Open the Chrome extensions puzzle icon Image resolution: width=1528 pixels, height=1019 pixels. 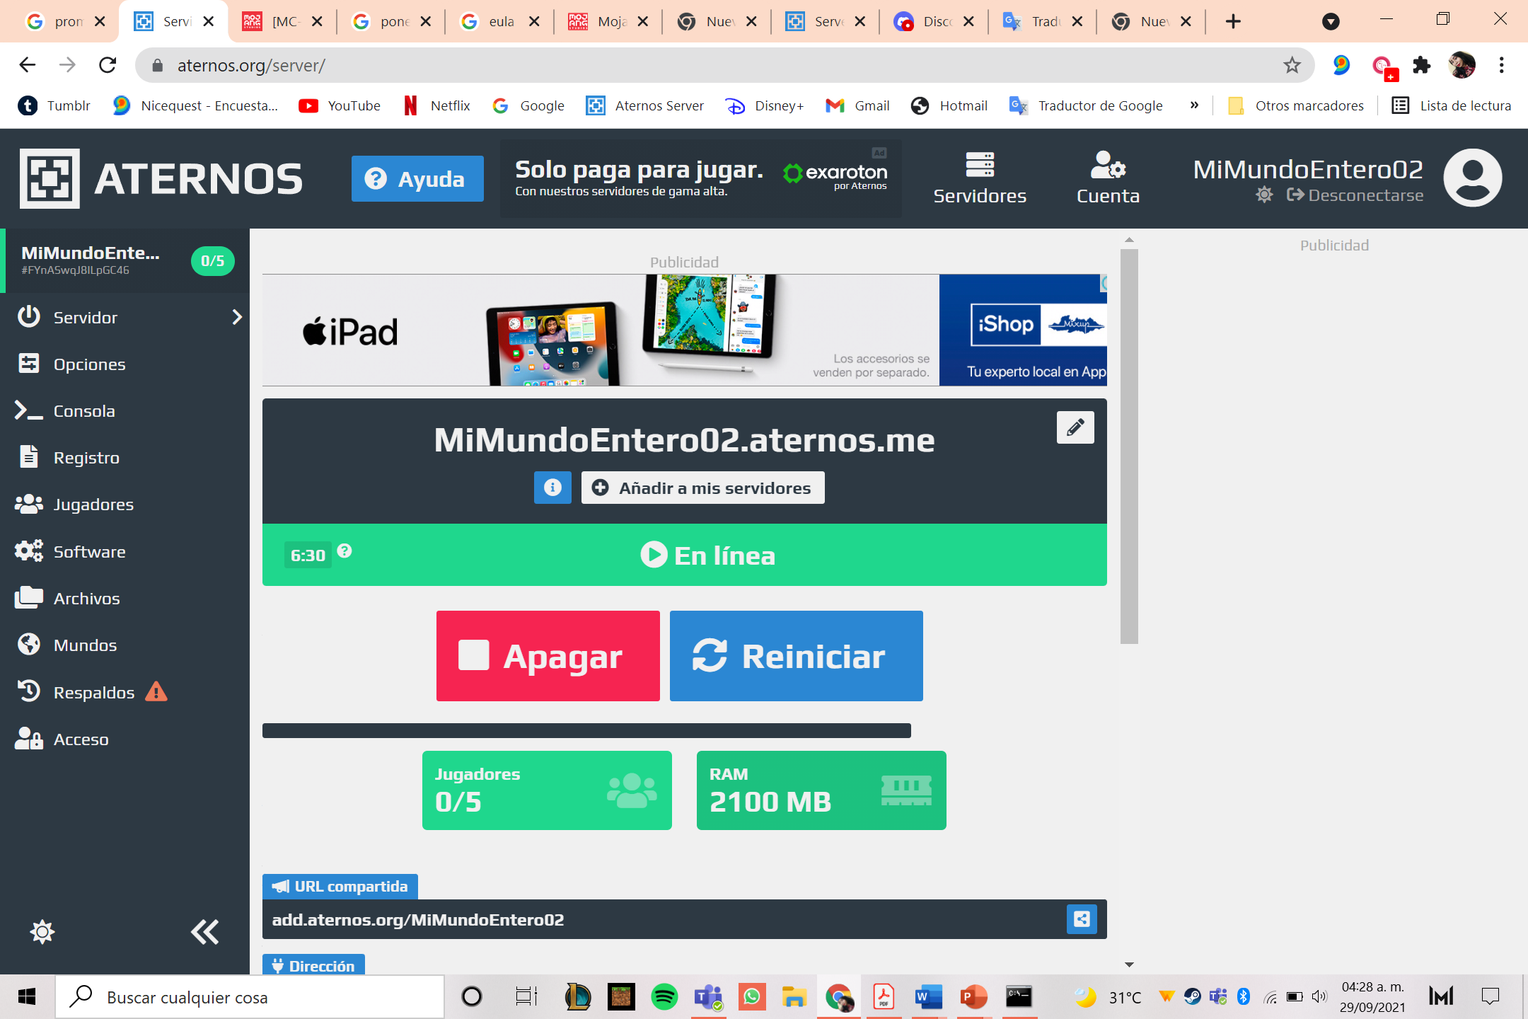(1421, 65)
